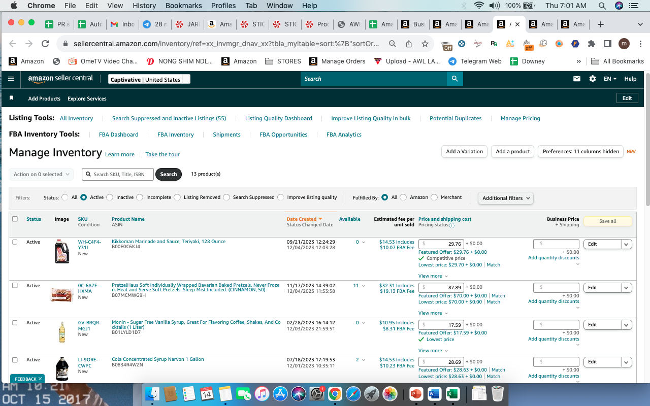
Task: Open the Photos app in the Dock
Action: click(390, 394)
